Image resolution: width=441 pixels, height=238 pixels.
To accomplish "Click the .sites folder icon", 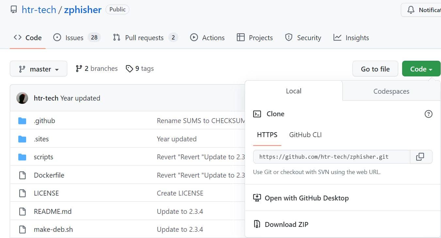I will tap(22, 139).
